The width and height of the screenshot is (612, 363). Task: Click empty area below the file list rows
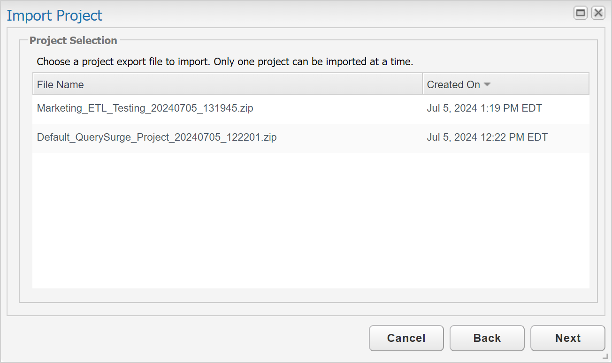[x=310, y=220]
